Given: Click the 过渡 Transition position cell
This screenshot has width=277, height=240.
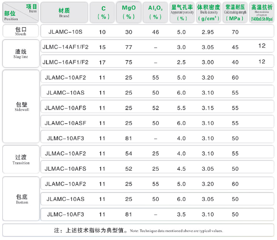Looking at the screenshot, I should 20,160.
